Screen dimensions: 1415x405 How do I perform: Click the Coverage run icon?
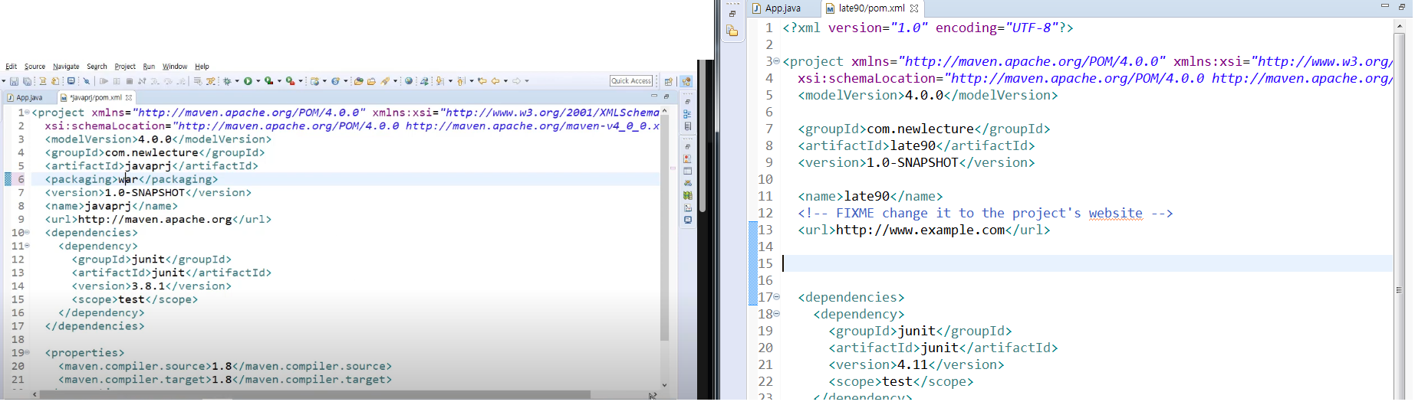tap(269, 81)
